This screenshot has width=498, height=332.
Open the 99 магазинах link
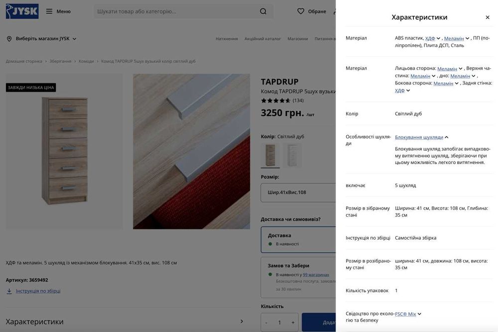click(316, 275)
